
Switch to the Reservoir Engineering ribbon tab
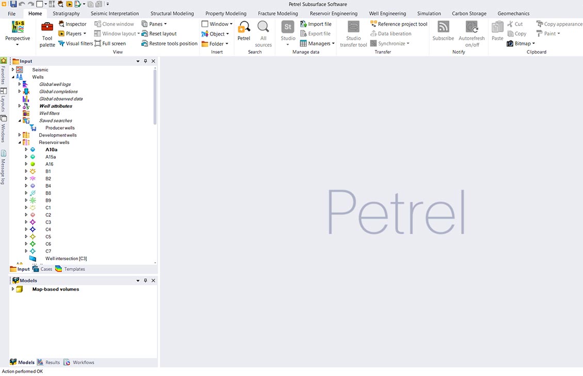333,13
